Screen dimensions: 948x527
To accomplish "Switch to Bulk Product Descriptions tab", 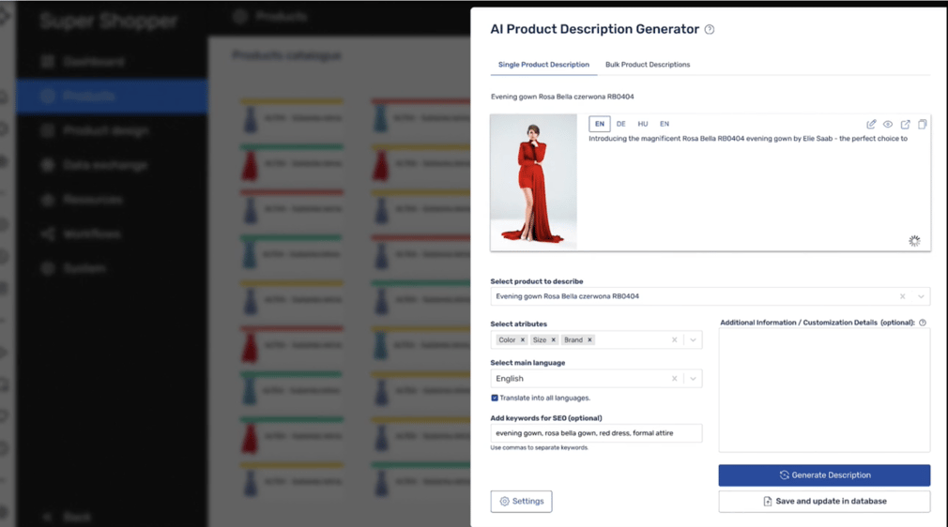I will (x=647, y=65).
